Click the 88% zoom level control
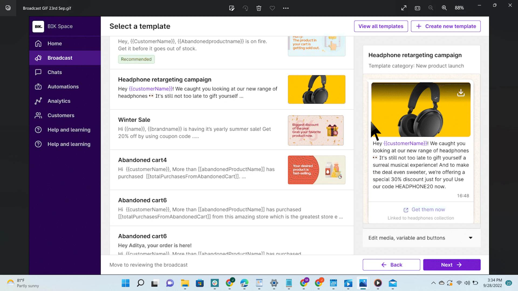The image size is (518, 291). pyautogui.click(x=459, y=8)
